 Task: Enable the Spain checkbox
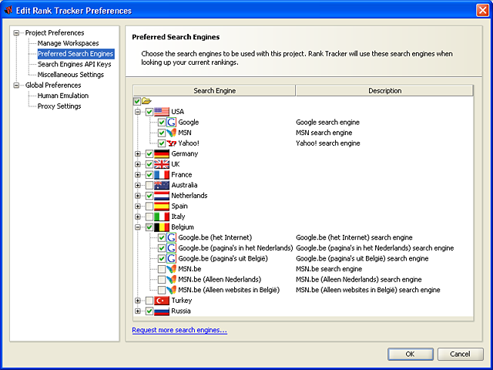click(x=149, y=207)
